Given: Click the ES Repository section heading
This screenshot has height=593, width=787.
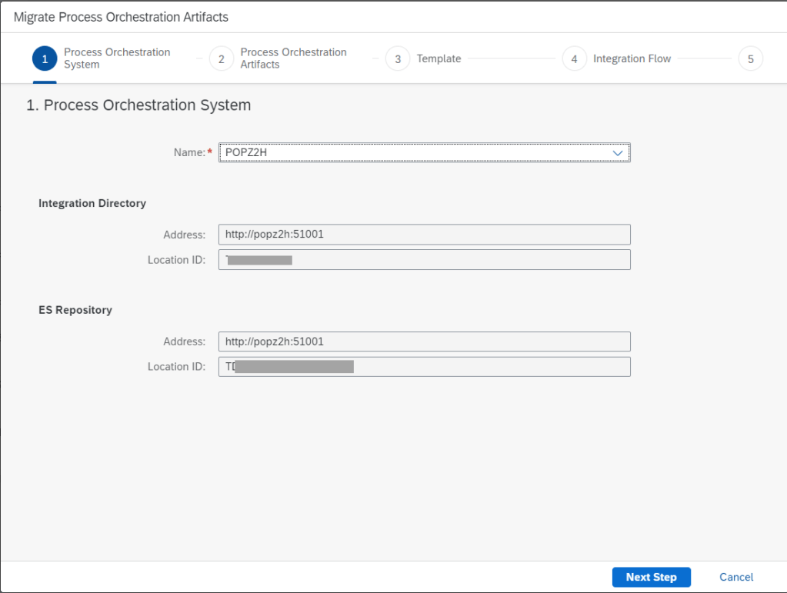Looking at the screenshot, I should point(75,310).
